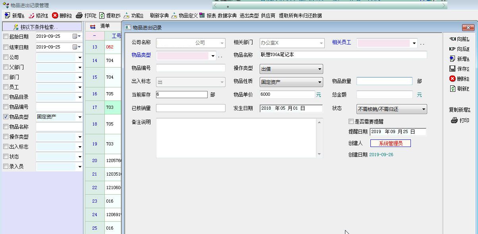Go to next record with 向后
The image size is (478, 234).
coord(452,49)
